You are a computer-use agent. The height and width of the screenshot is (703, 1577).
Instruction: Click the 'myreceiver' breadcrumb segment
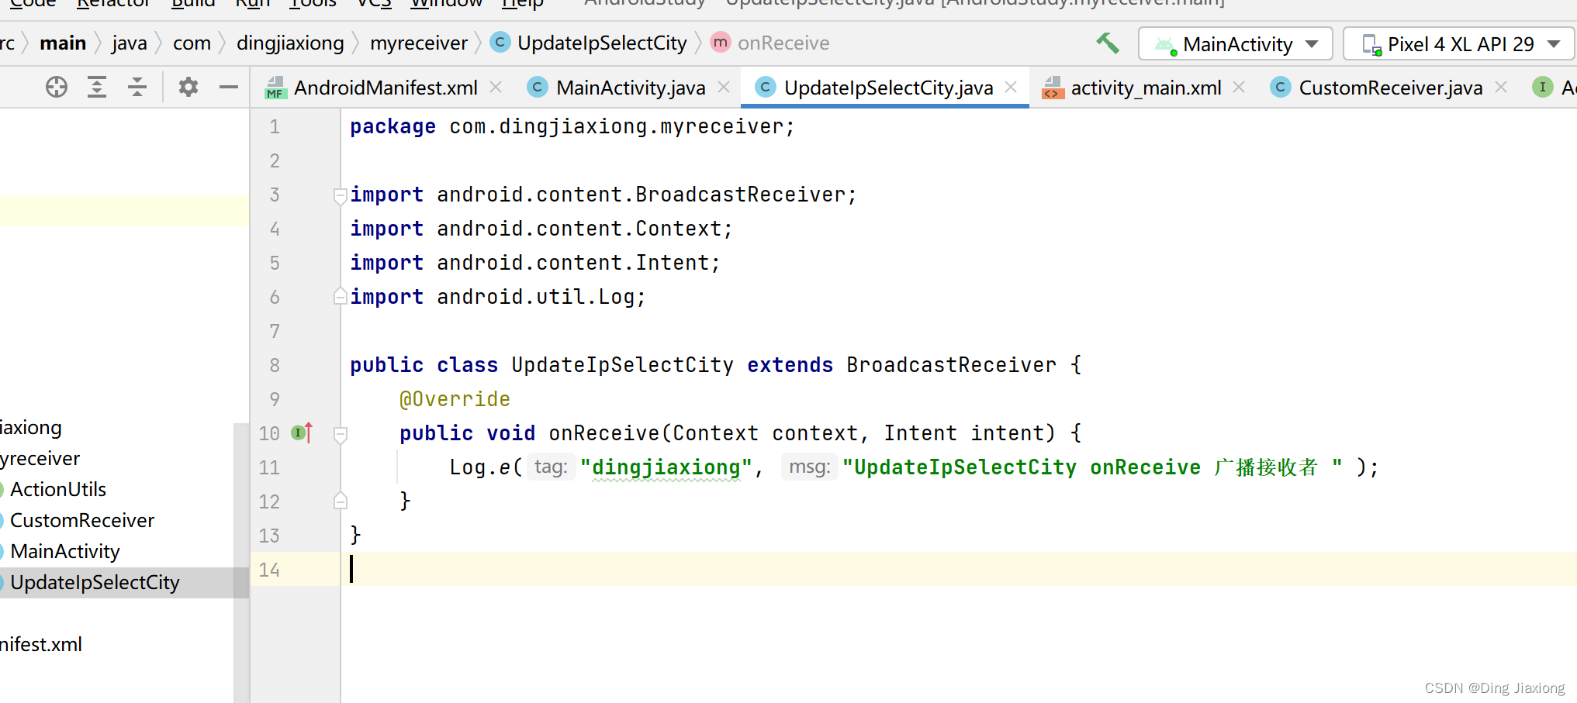[419, 43]
